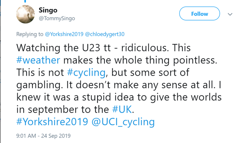Open the 9:01 AM timestamp link
The width and height of the screenshot is (248, 143).
27,135
